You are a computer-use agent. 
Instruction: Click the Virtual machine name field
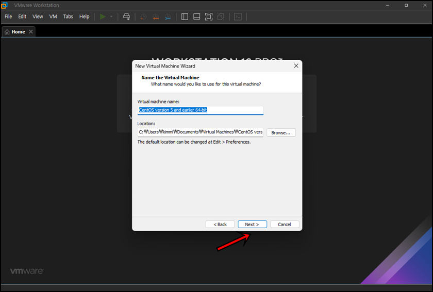pos(200,110)
